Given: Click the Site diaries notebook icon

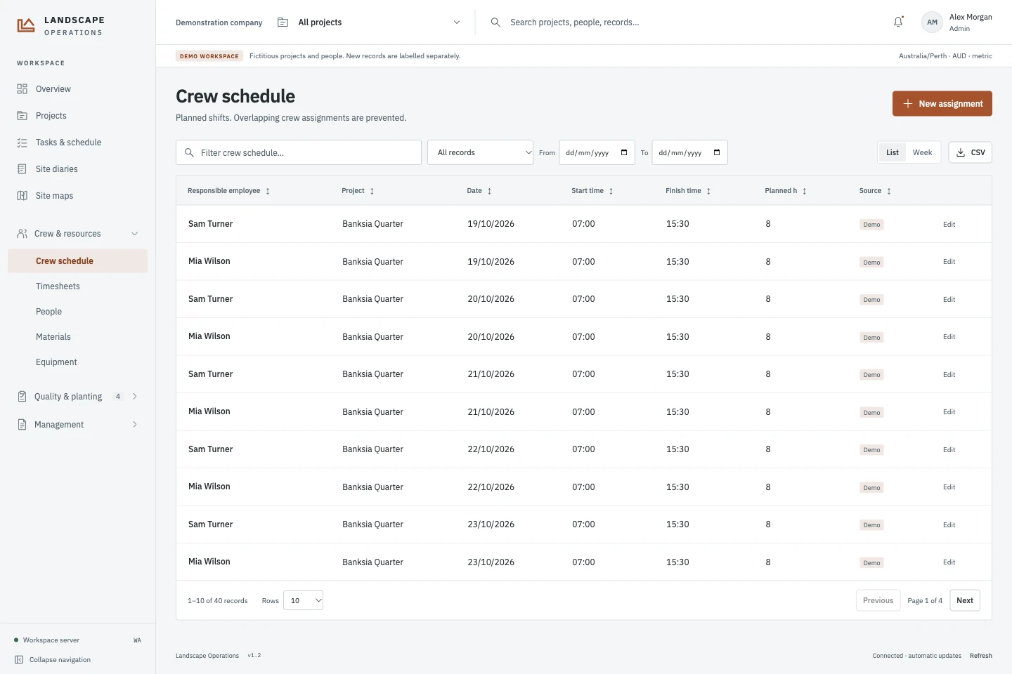Looking at the screenshot, I should pyautogui.click(x=22, y=169).
